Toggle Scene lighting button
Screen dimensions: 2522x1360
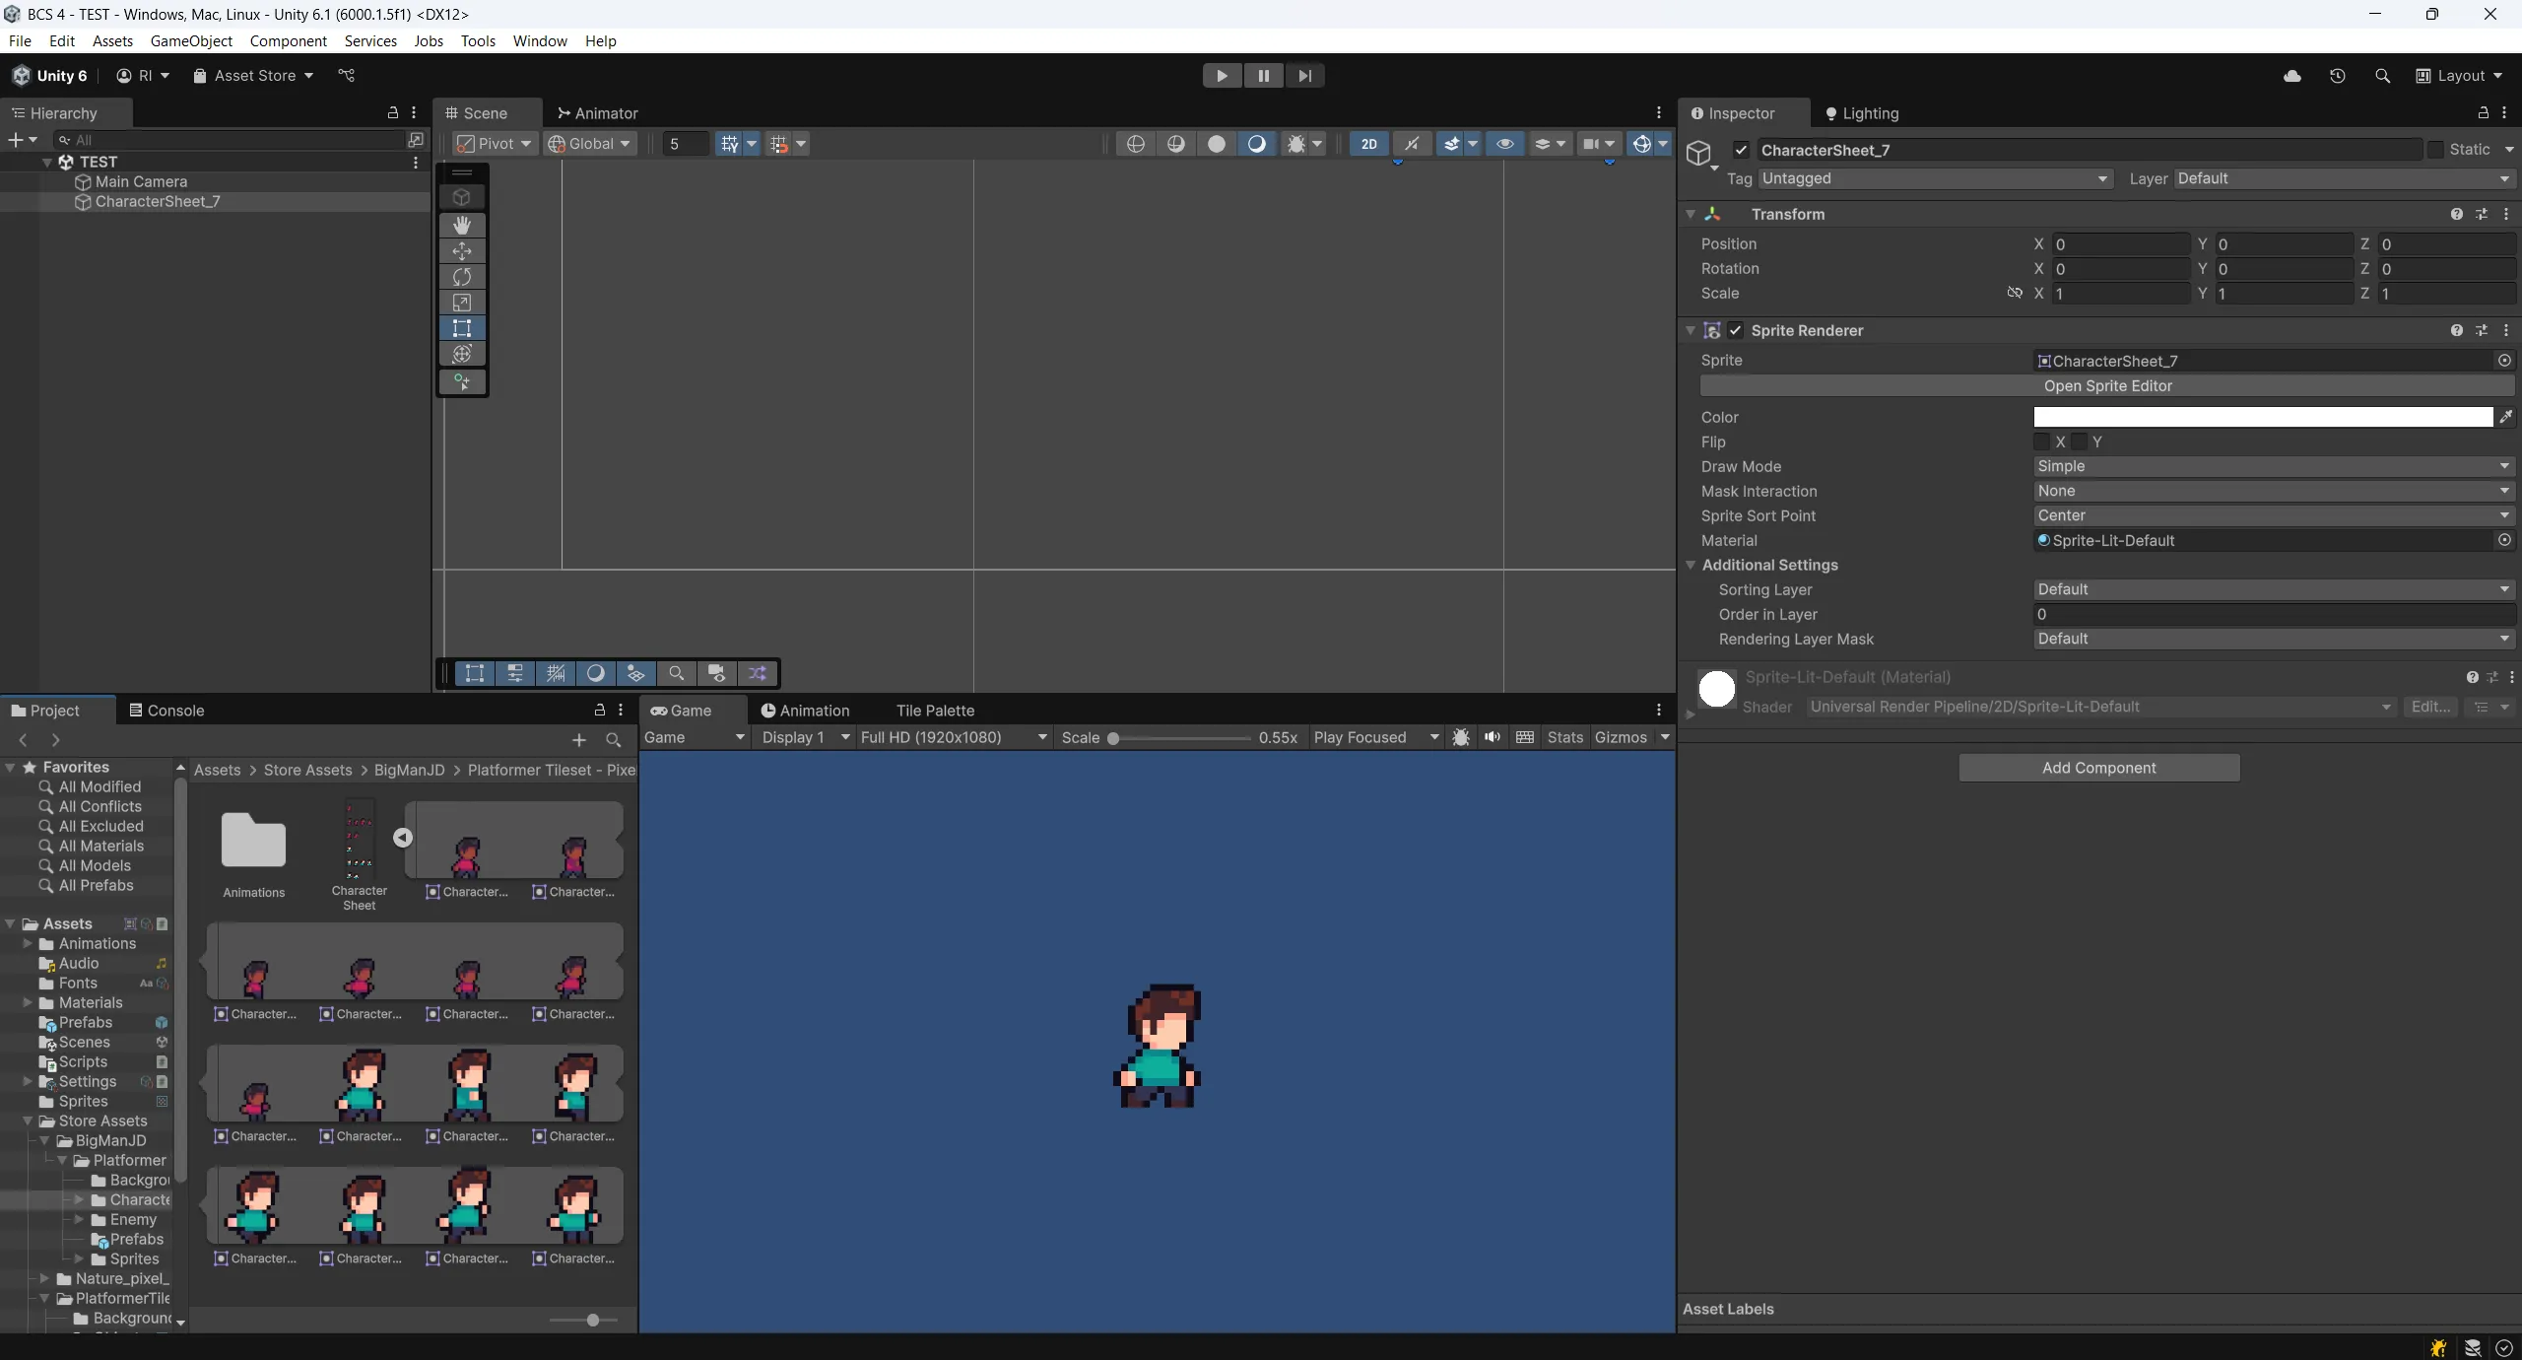pos(1412,144)
